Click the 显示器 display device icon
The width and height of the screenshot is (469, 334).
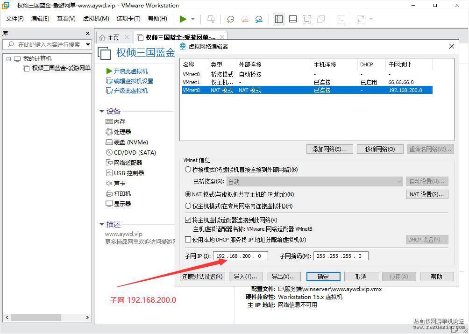(109, 204)
